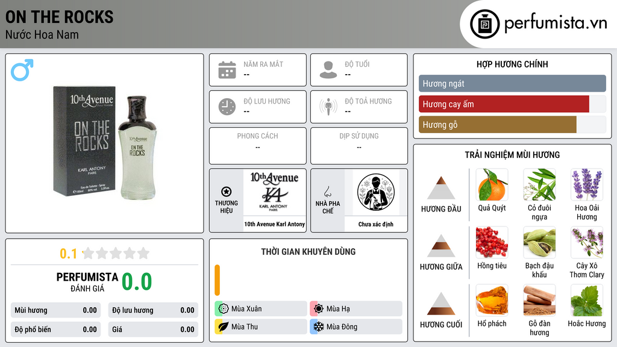Select the Quả Quýt note image
Screen dimensions: 617x347
pyautogui.click(x=492, y=184)
